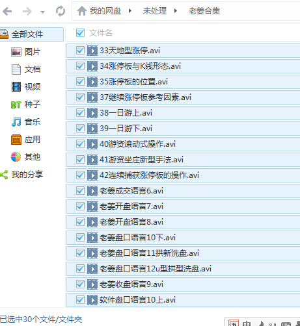The width and height of the screenshot is (300, 326).
Task: Uncheck 老姜开盘语言7.avi checkbox
Action: click(x=80, y=207)
